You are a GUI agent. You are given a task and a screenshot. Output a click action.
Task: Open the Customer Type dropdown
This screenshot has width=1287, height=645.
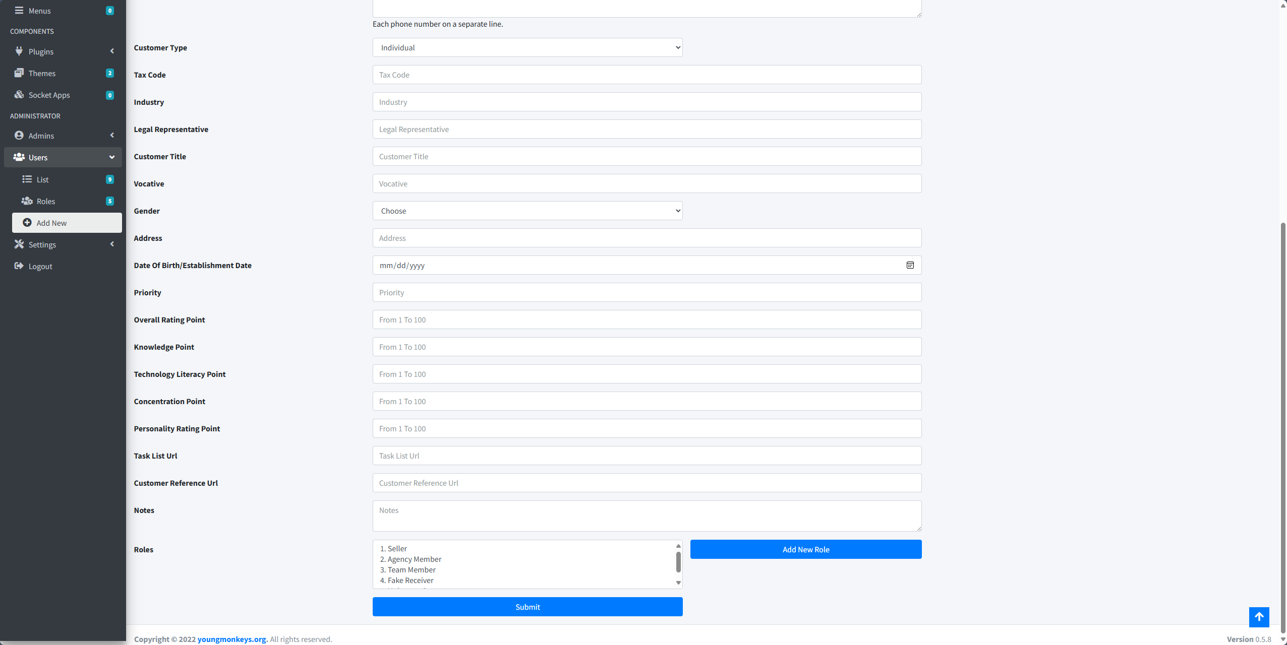pyautogui.click(x=528, y=47)
